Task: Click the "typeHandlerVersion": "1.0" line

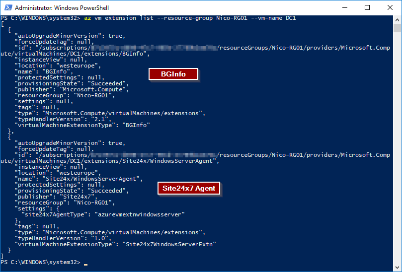Action: coord(63,238)
